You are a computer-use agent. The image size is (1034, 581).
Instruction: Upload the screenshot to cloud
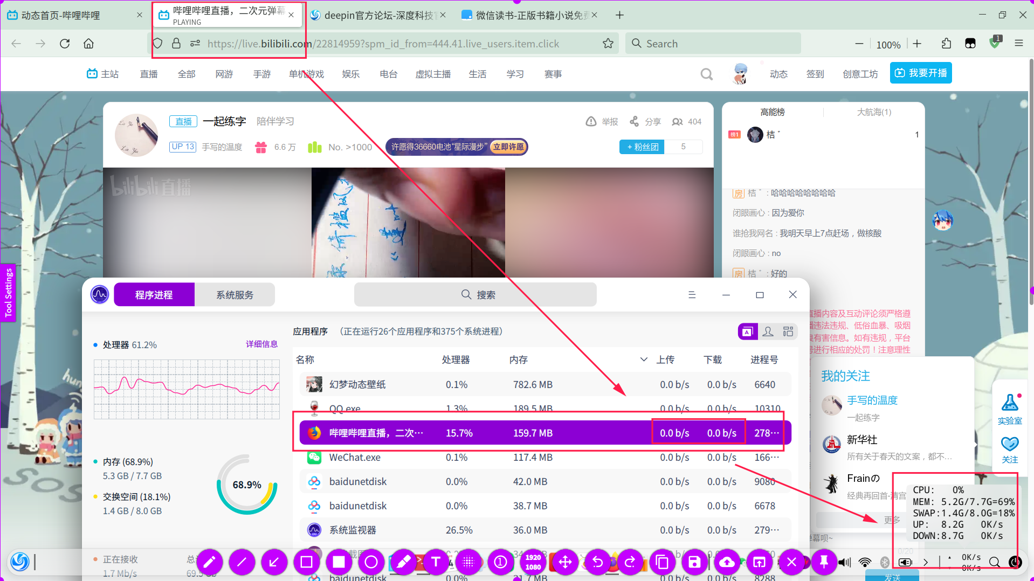point(727,562)
